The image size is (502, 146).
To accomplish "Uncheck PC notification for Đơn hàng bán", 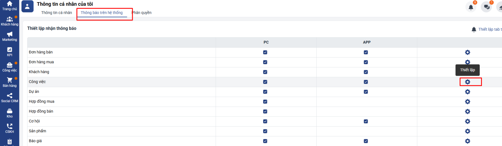I will tap(265, 52).
